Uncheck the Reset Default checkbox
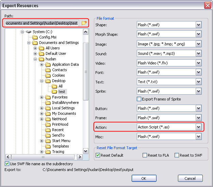The height and width of the screenshot is (187, 213). pyautogui.click(x=98, y=155)
